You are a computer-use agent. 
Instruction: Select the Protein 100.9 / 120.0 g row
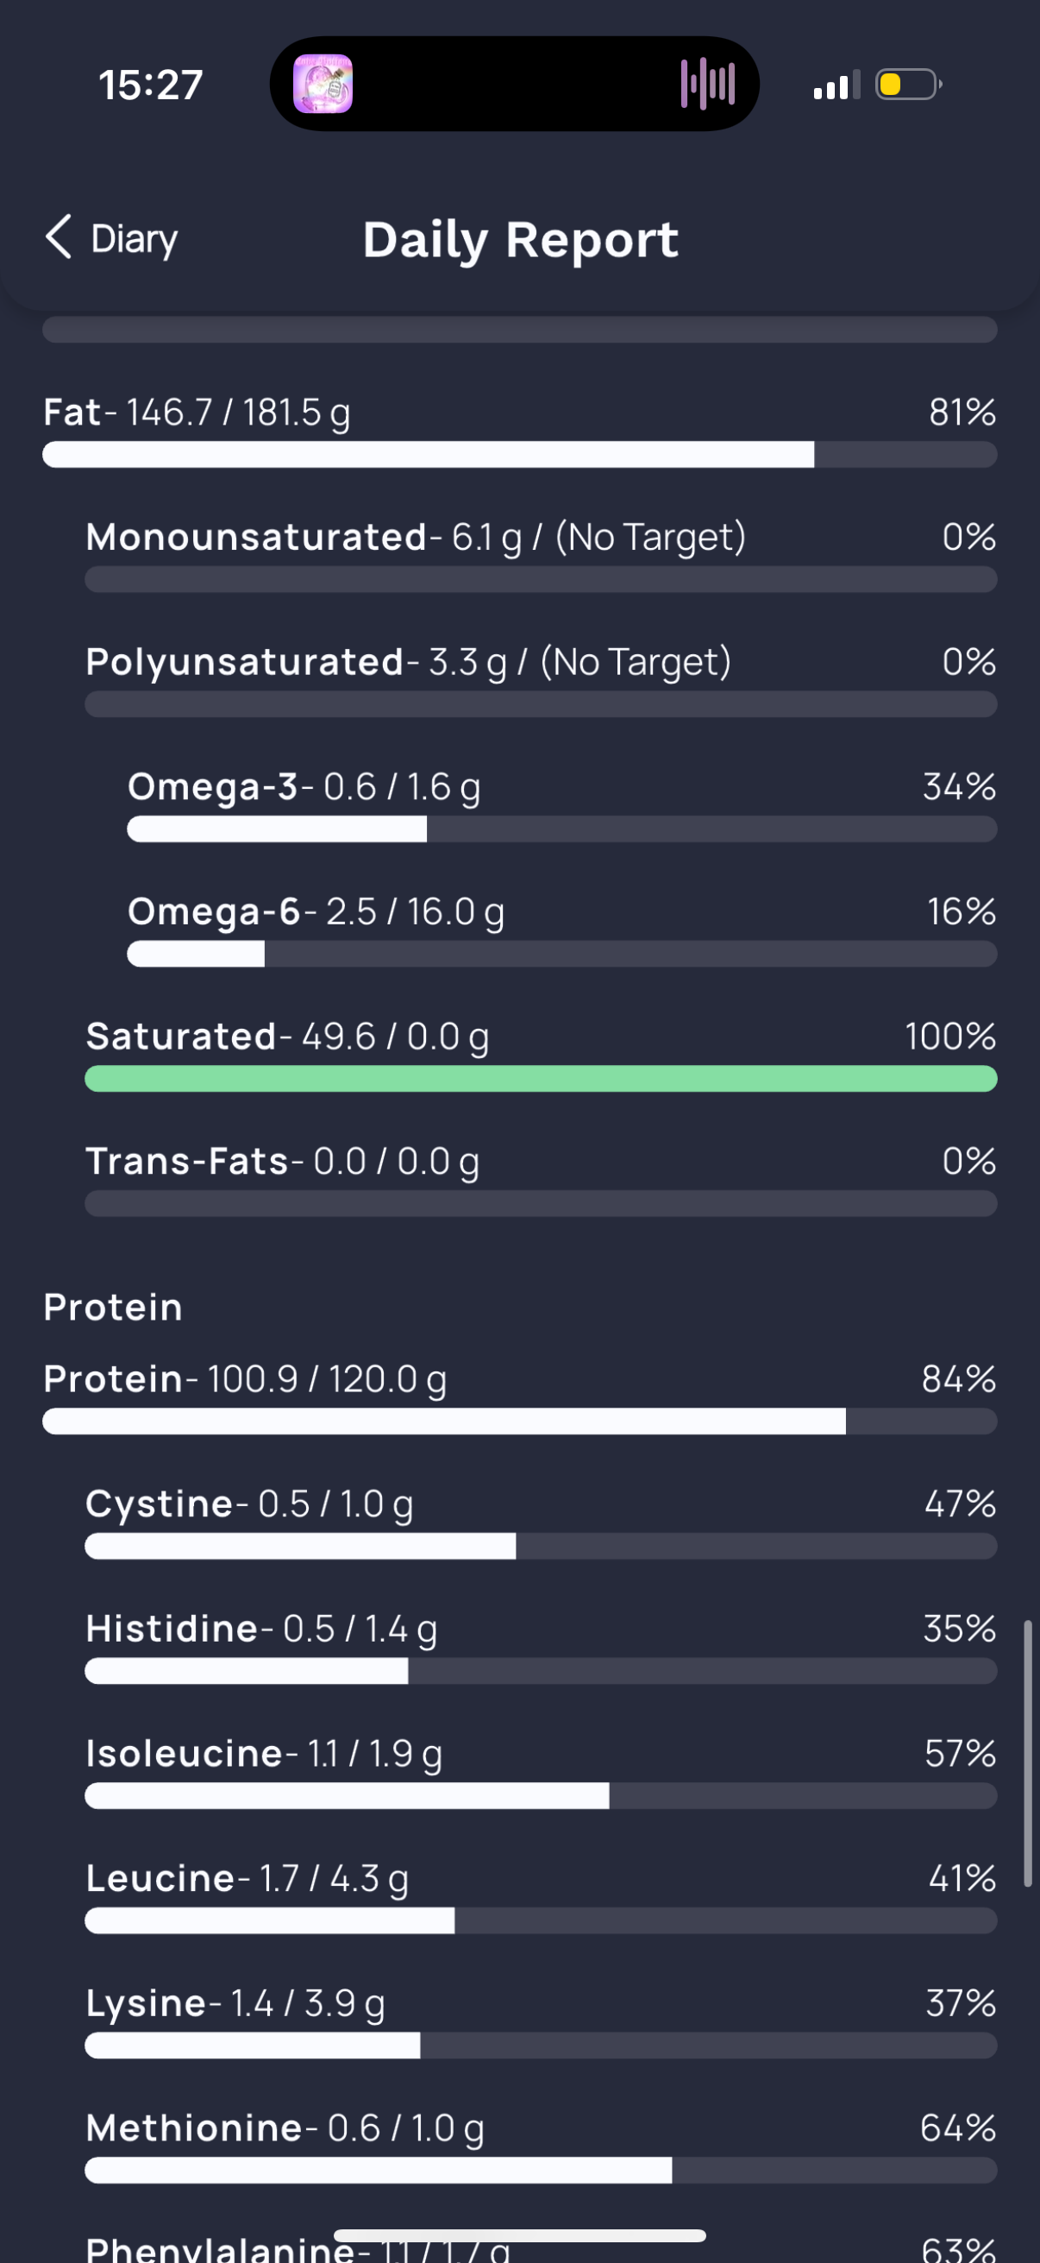(x=519, y=1396)
